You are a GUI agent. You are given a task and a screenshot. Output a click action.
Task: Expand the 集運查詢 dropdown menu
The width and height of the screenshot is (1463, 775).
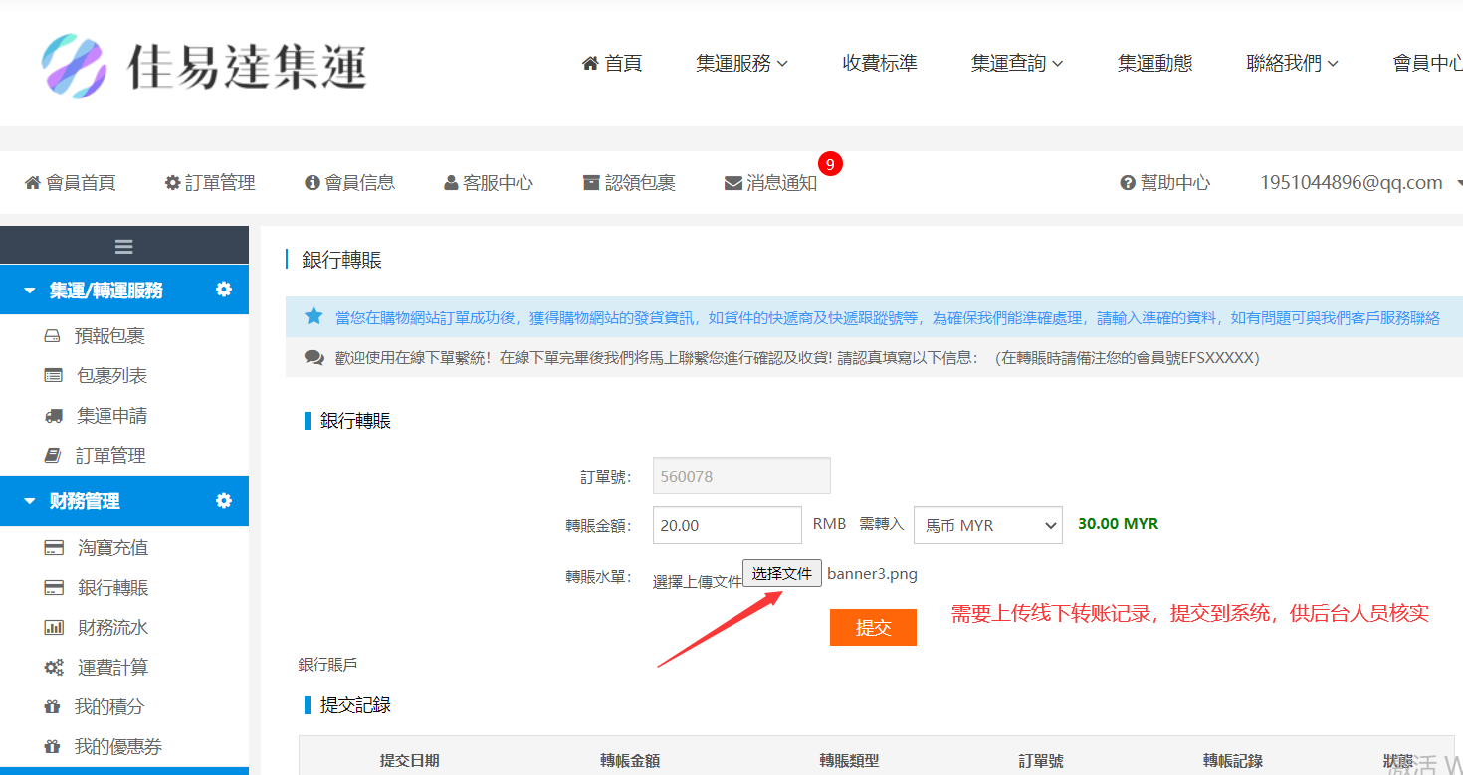click(x=1017, y=64)
